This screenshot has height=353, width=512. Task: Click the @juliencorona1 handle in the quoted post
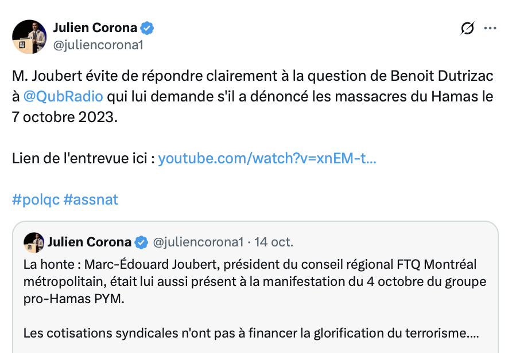[198, 242]
